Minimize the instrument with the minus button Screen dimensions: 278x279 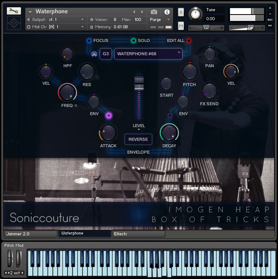pos(270,14)
